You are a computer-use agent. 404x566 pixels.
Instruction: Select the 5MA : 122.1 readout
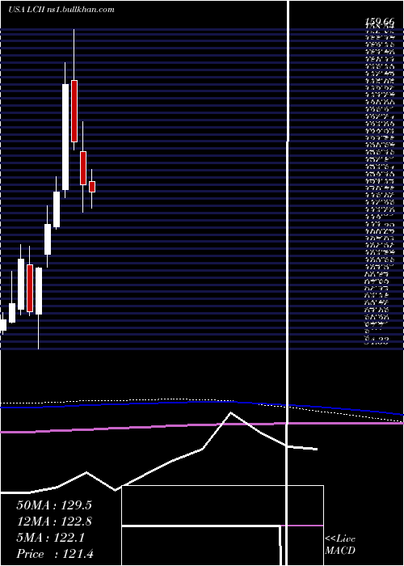click(50, 538)
